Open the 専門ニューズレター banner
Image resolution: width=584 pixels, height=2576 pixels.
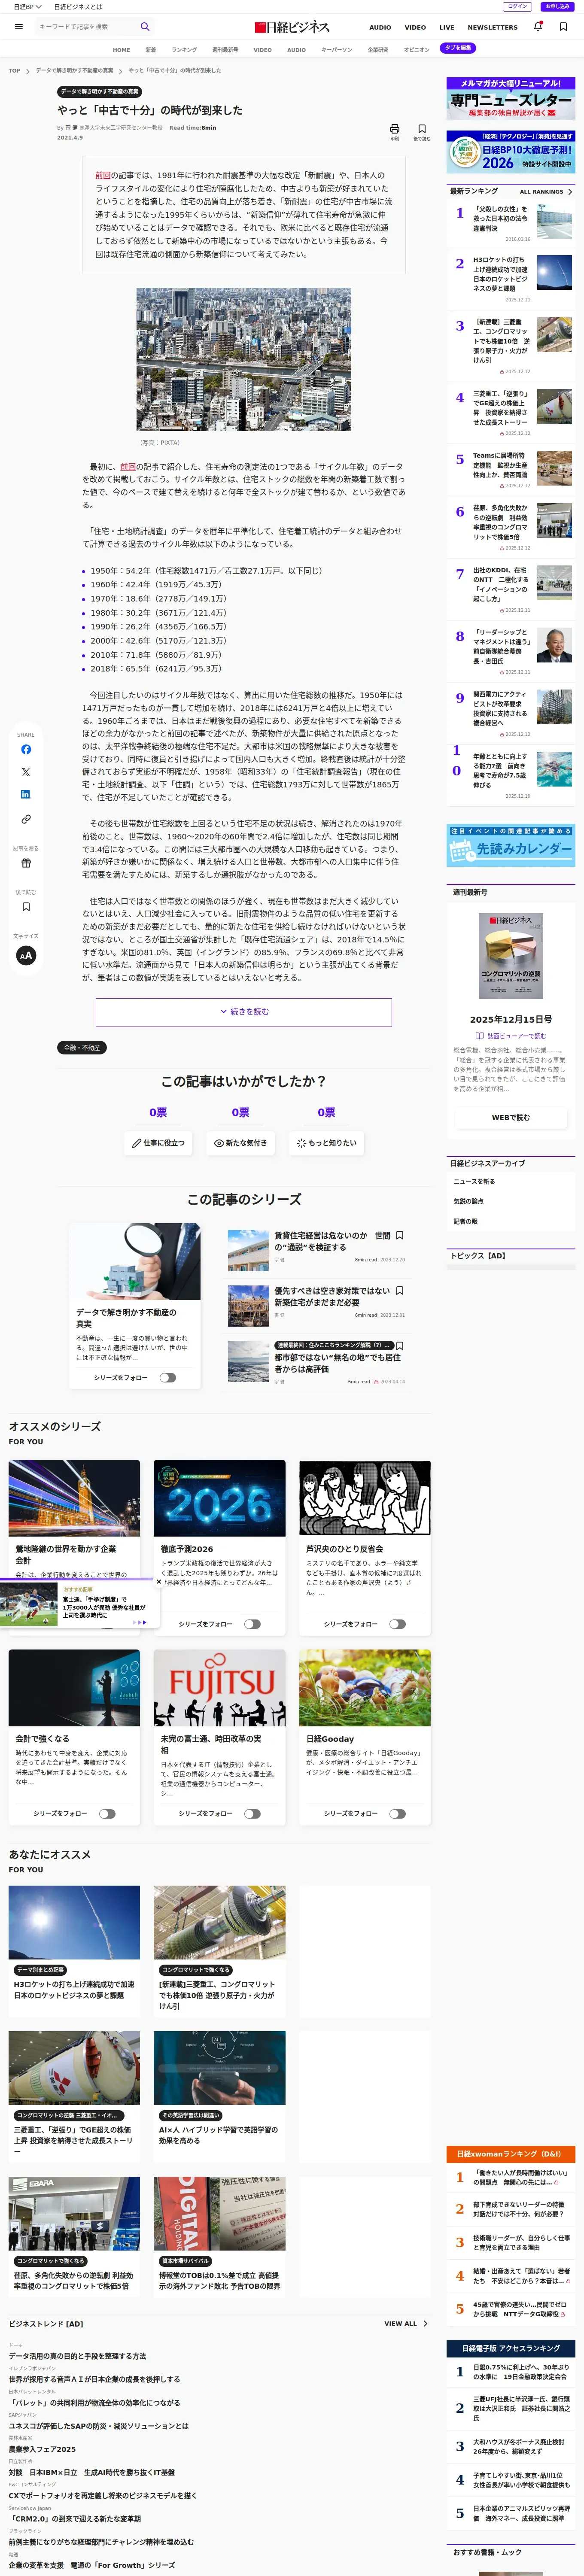(x=510, y=99)
